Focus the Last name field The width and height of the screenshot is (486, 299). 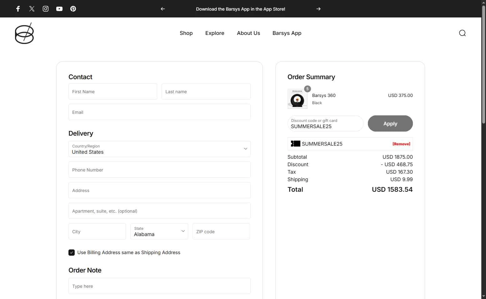[206, 91]
